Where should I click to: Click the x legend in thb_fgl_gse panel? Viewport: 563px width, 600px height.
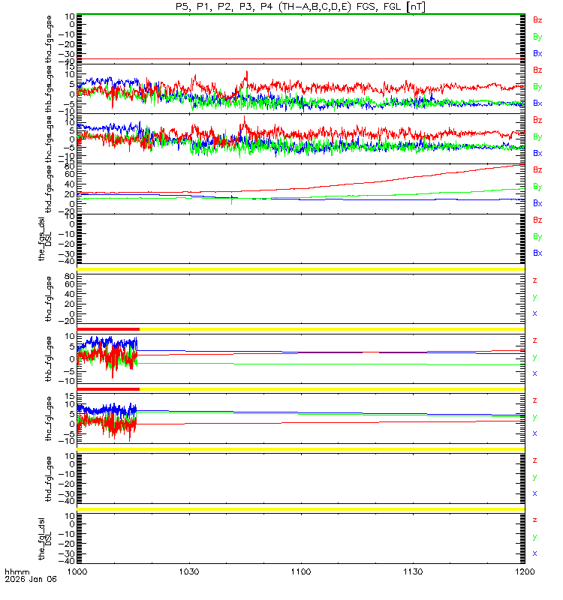(534, 373)
